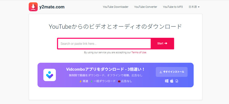The height and width of the screenshot is (104, 229).
Task: Click the red 広告なし no-ads icon
Action: pos(119,81)
